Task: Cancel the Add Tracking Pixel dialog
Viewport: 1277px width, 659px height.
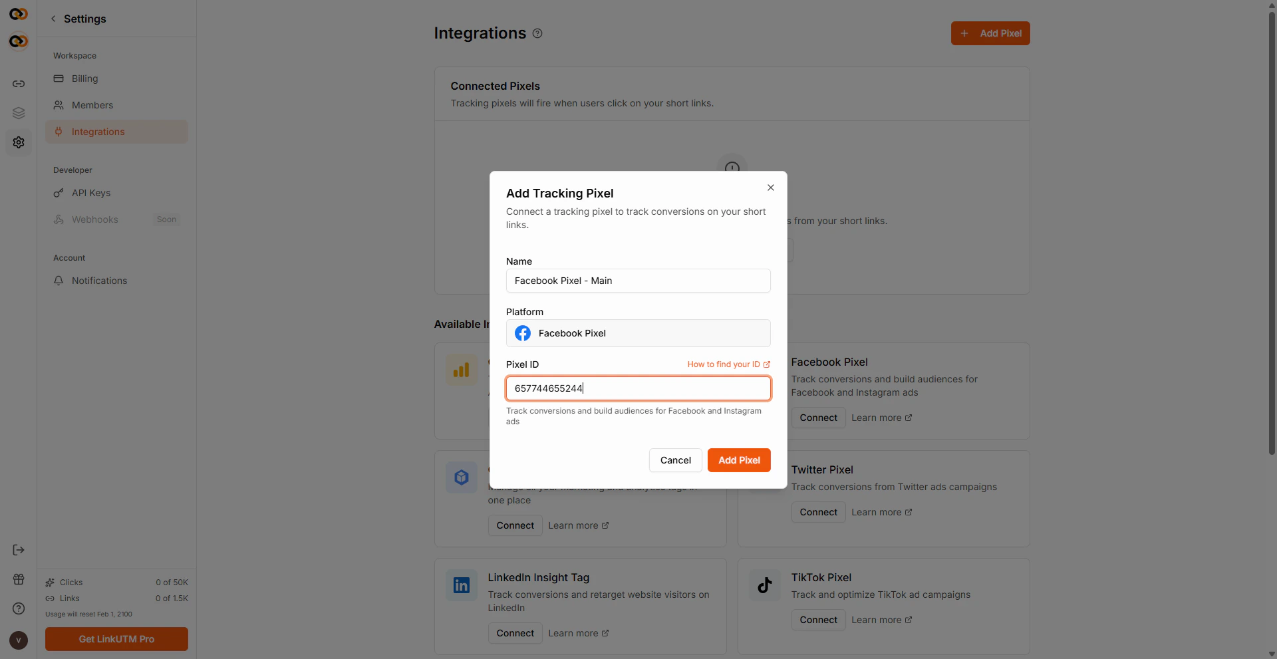Action: coord(675,460)
